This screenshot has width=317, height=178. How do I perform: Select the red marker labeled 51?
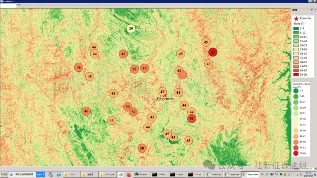coord(192,119)
